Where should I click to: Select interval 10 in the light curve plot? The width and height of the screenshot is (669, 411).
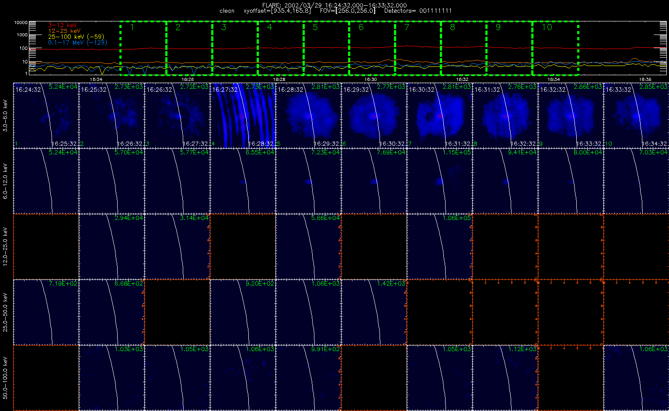point(555,48)
